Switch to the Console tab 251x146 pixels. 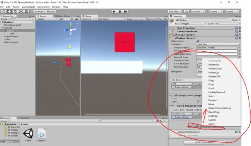24,118
